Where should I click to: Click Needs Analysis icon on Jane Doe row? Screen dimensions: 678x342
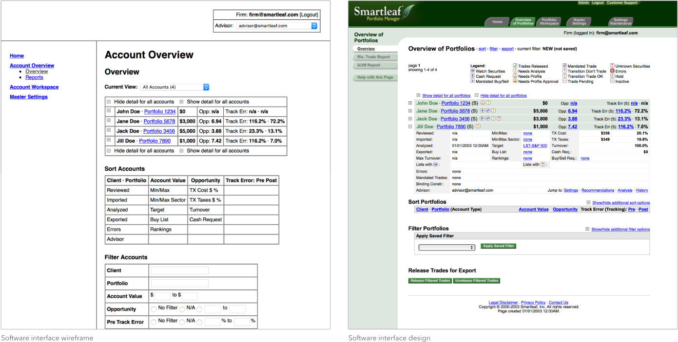coord(493,110)
